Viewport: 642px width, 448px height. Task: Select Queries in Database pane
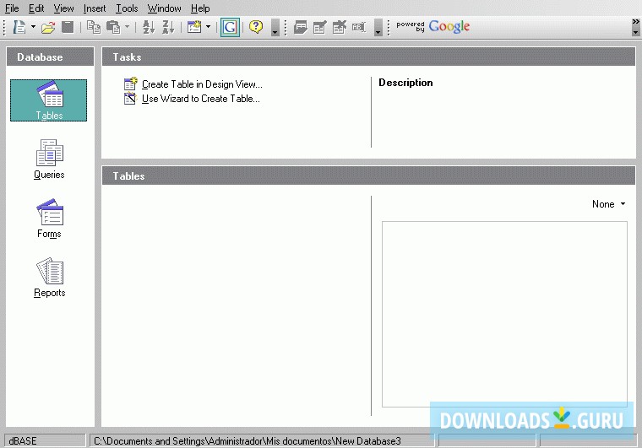(49, 159)
